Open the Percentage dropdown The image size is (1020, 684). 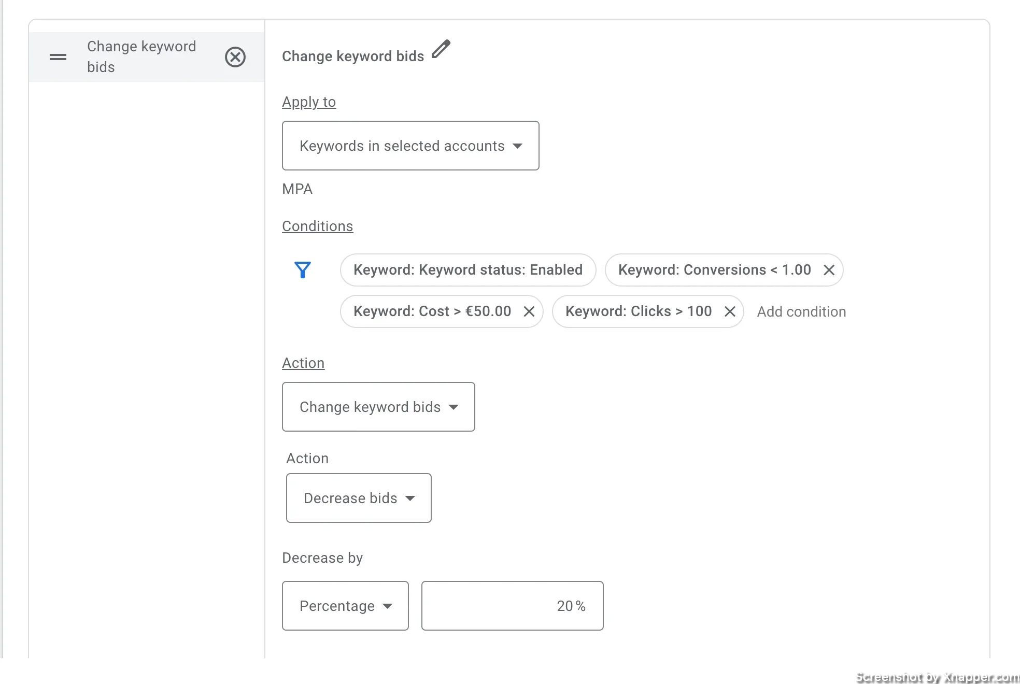tap(345, 606)
